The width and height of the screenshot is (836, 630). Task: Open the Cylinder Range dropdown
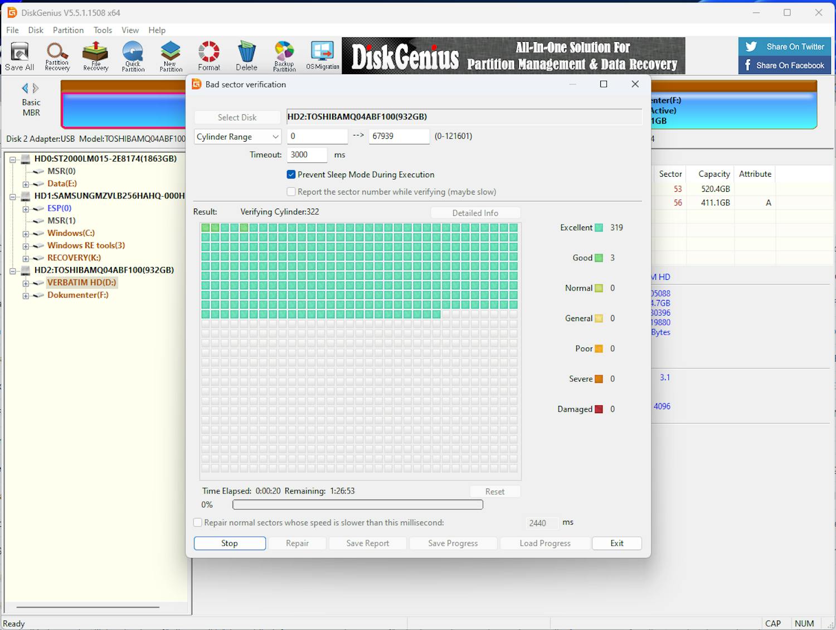point(237,137)
